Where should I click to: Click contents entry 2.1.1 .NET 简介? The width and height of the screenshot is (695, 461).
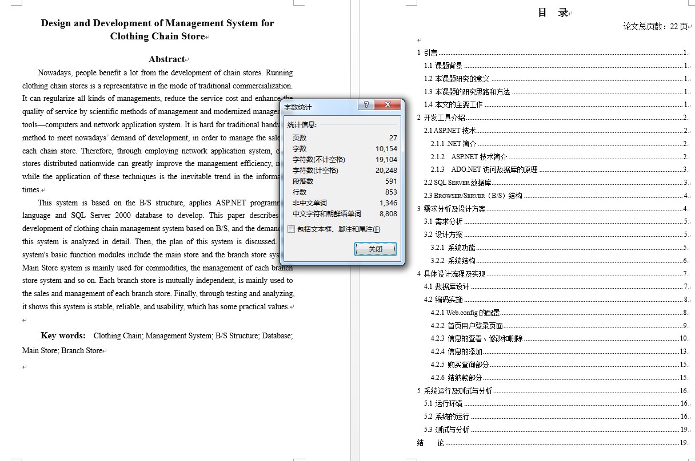point(559,144)
